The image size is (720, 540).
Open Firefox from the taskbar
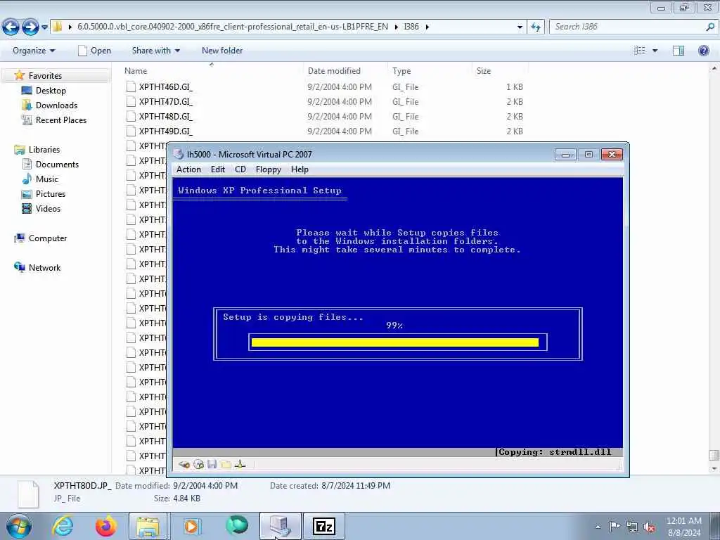coord(106,526)
